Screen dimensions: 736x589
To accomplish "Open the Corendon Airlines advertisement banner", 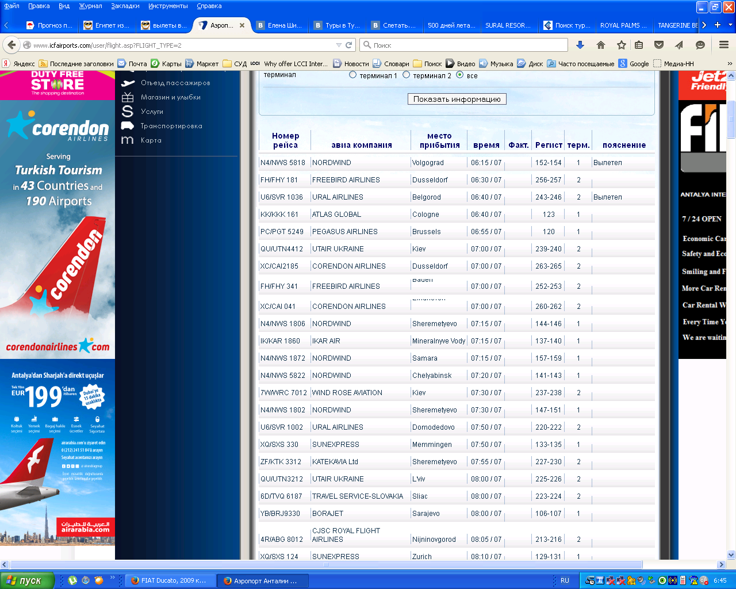I will coord(57,230).
